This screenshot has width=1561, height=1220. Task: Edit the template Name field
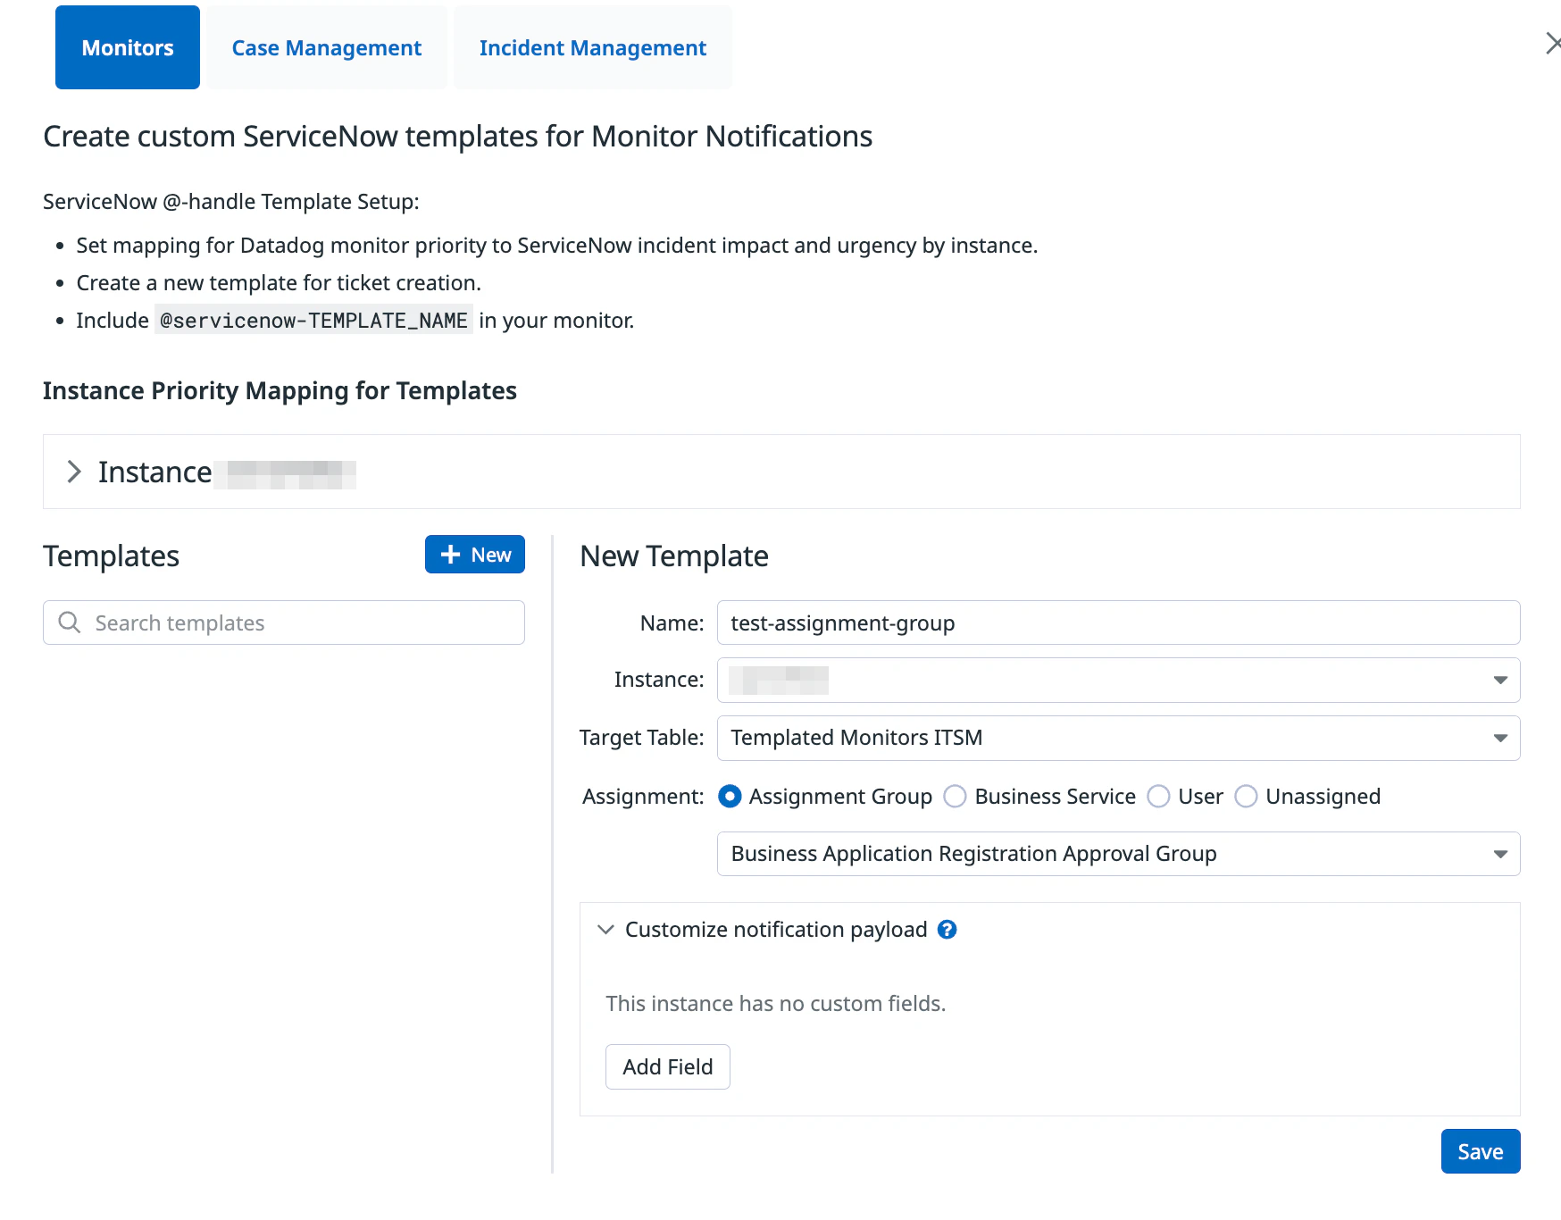tap(1118, 623)
